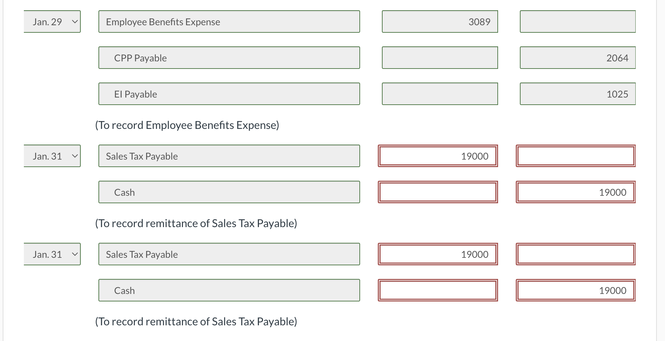Click the CPP Payable account field

click(229, 58)
